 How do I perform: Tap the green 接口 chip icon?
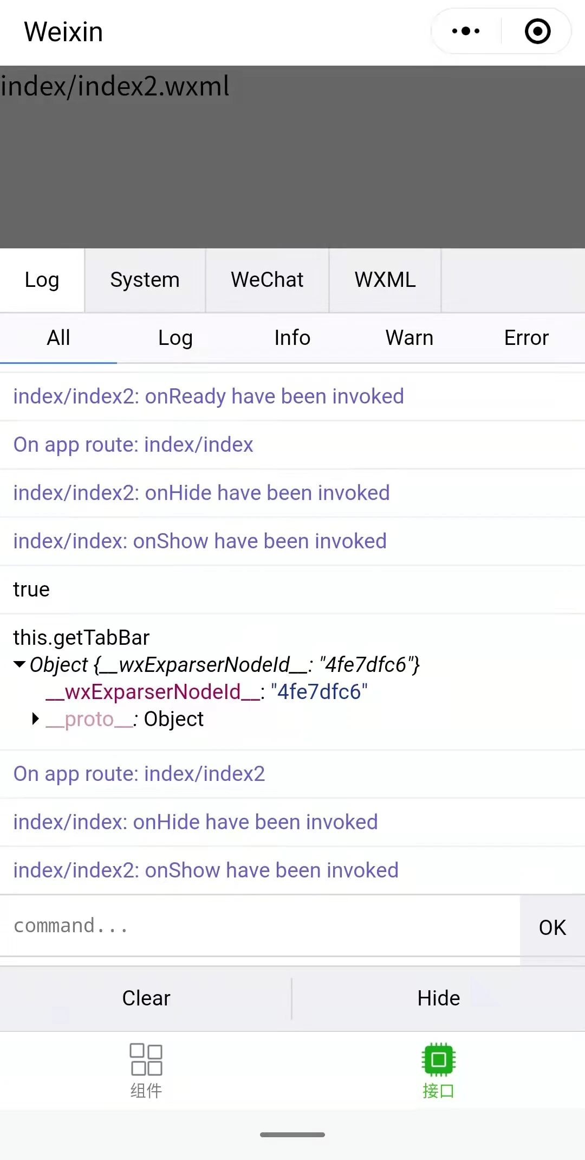coord(439,1060)
